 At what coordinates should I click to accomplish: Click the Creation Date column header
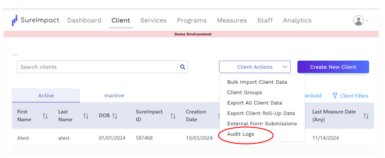pos(196,115)
